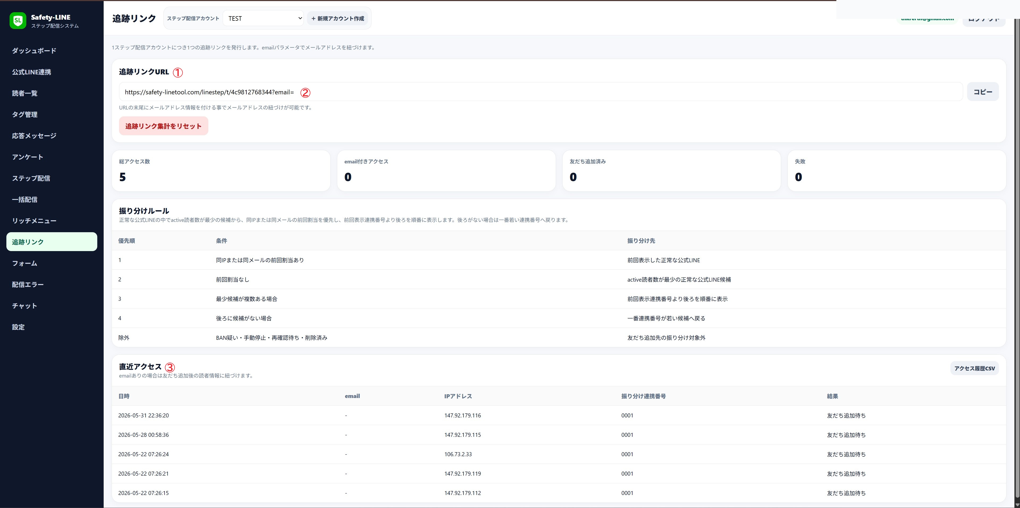Open the ダッシュボード menu item
Viewport: 1020px width, 508px height.
tap(52, 51)
